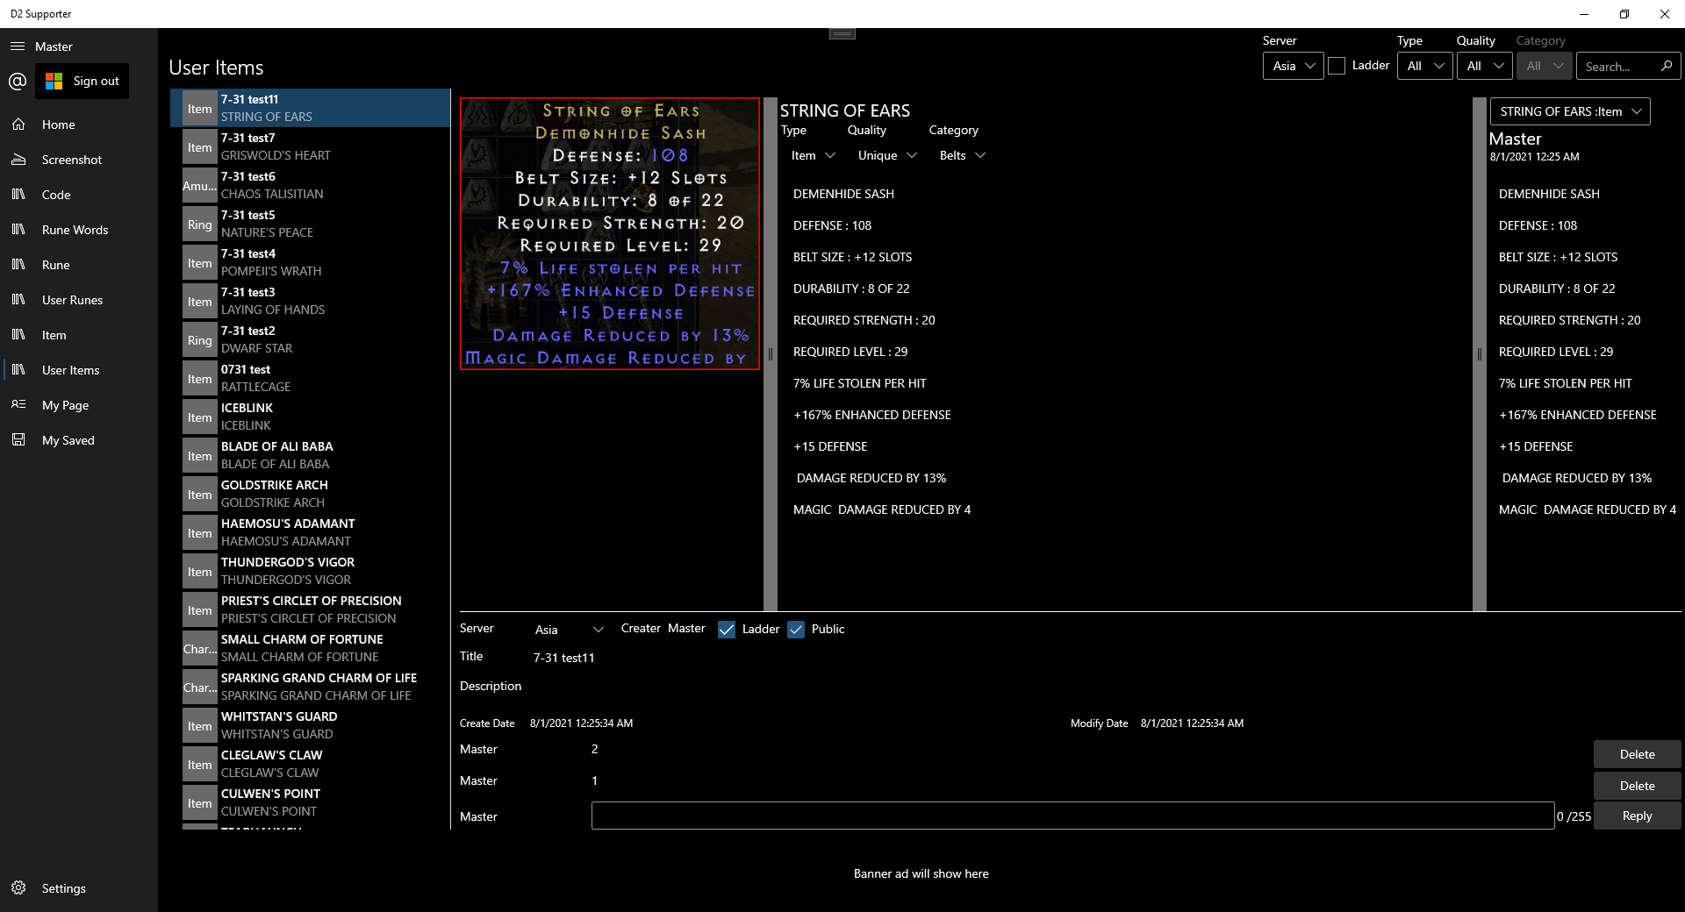Click the account @ icon
The width and height of the screenshot is (1685, 912).
pyautogui.click(x=18, y=82)
